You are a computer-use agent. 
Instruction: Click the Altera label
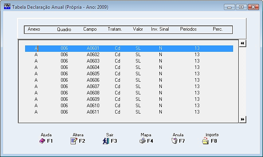tap(78, 135)
